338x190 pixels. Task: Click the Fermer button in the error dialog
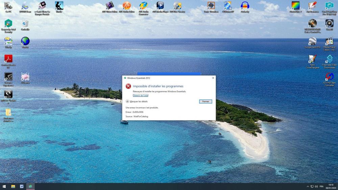click(x=206, y=101)
